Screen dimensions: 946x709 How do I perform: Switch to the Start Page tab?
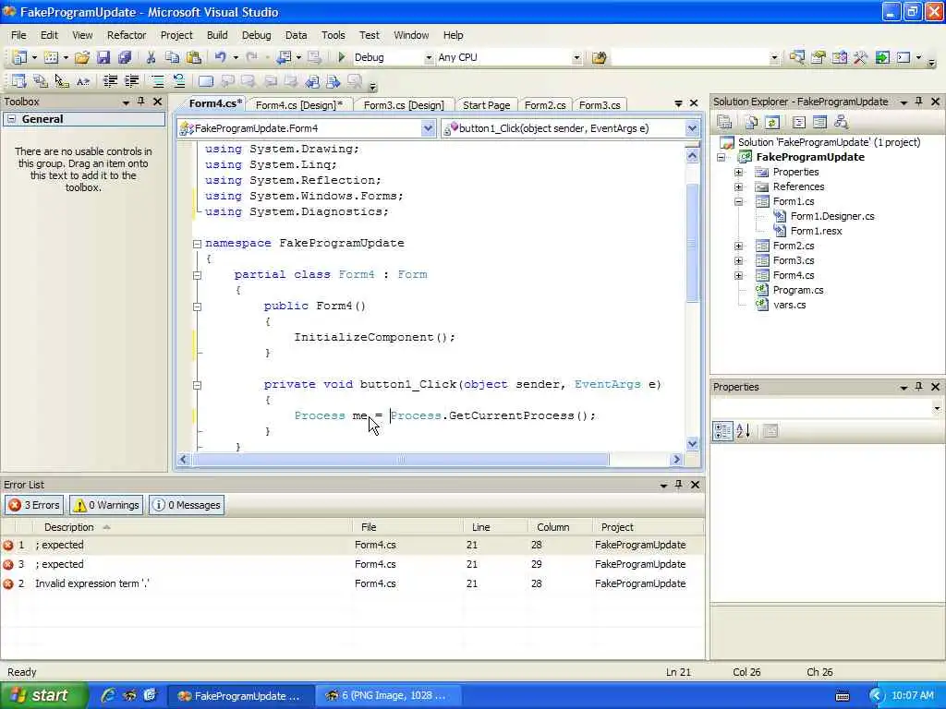(x=486, y=105)
